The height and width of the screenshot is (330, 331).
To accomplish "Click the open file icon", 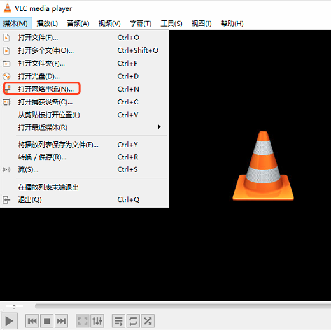I will click(x=6, y=38).
